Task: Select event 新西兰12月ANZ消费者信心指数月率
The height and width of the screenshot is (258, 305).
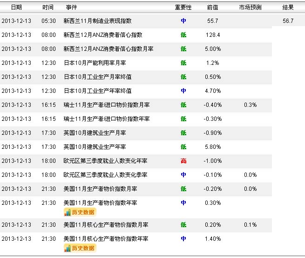Action: coord(108,49)
